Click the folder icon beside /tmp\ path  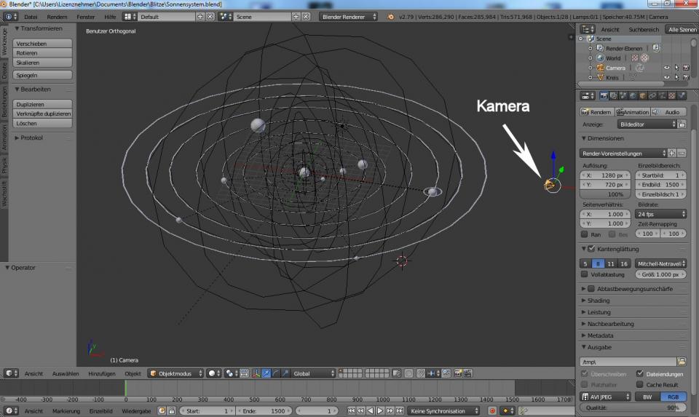click(682, 362)
